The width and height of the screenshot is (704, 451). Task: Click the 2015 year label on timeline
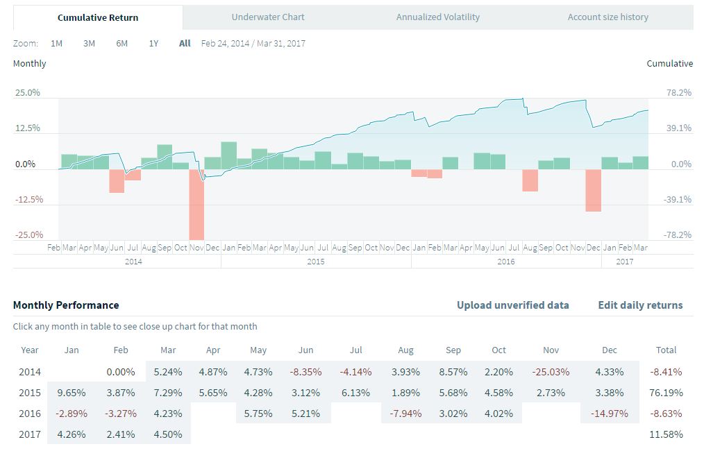pos(316,262)
